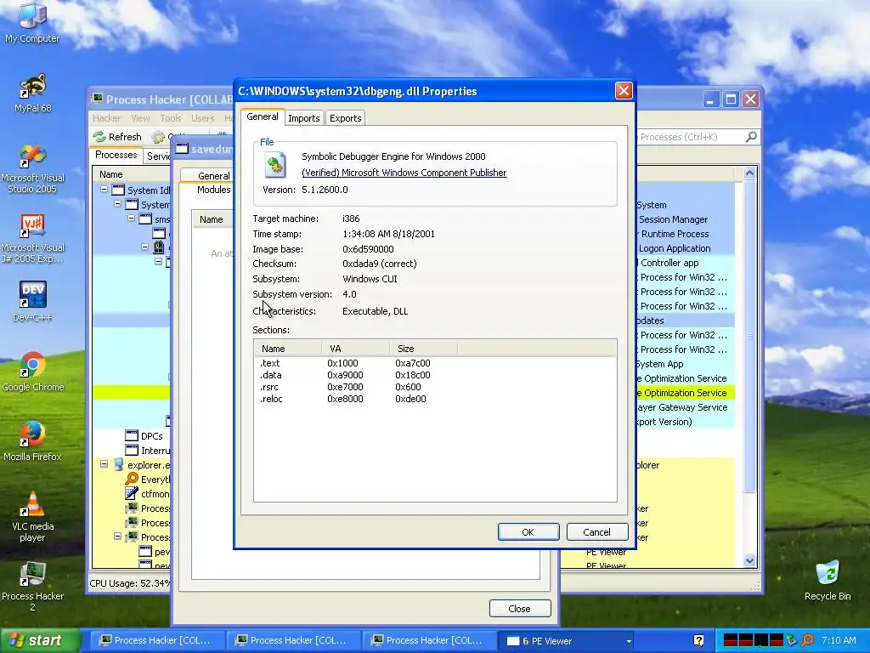Switch to the Imports tab

coord(304,117)
